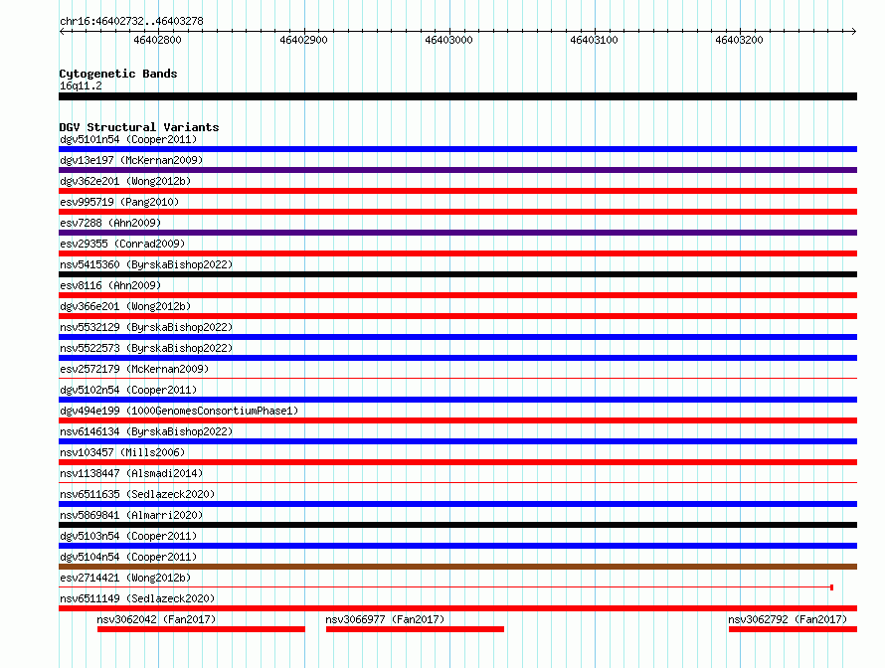Click the dgv5101n54 (Cooper2011) variant label
The image size is (885, 668).
(x=128, y=139)
